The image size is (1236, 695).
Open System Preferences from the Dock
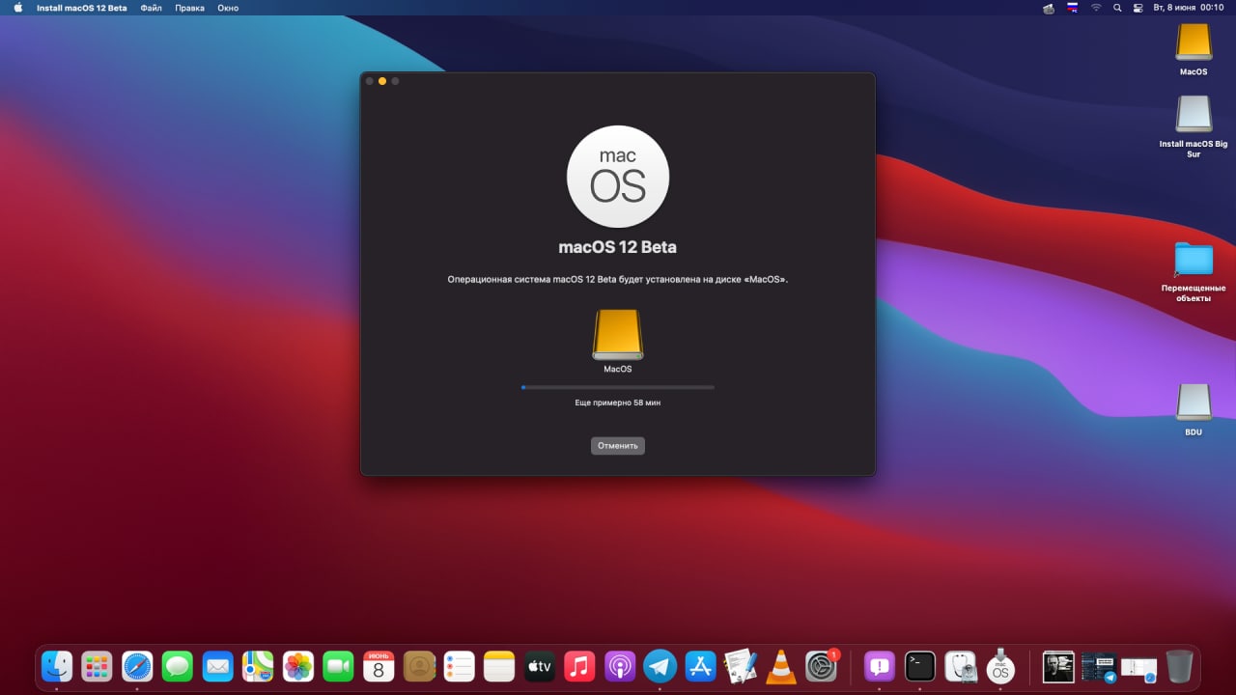[821, 666]
